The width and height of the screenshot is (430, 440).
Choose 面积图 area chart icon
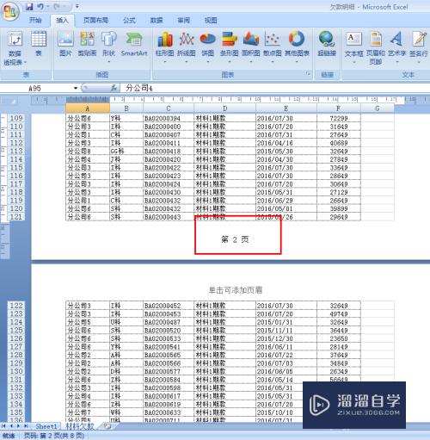(251, 39)
